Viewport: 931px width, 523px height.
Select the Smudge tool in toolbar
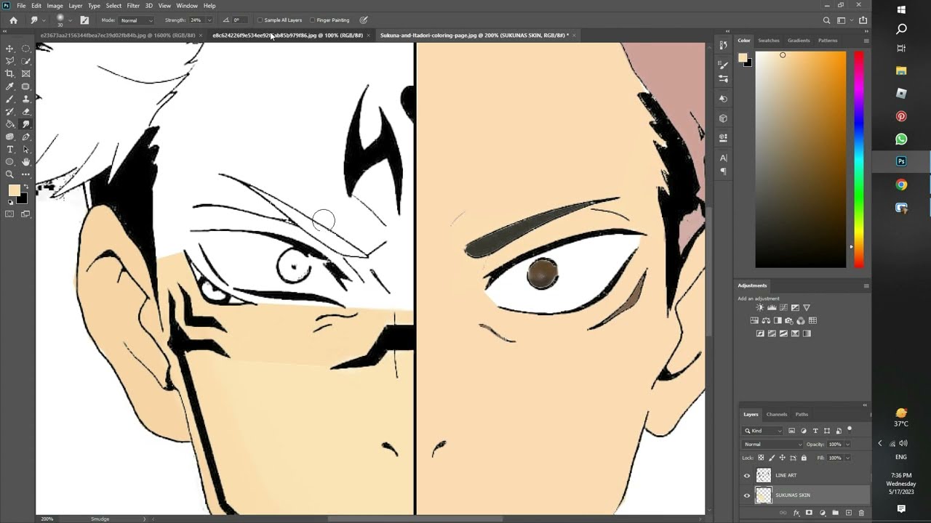pos(26,124)
